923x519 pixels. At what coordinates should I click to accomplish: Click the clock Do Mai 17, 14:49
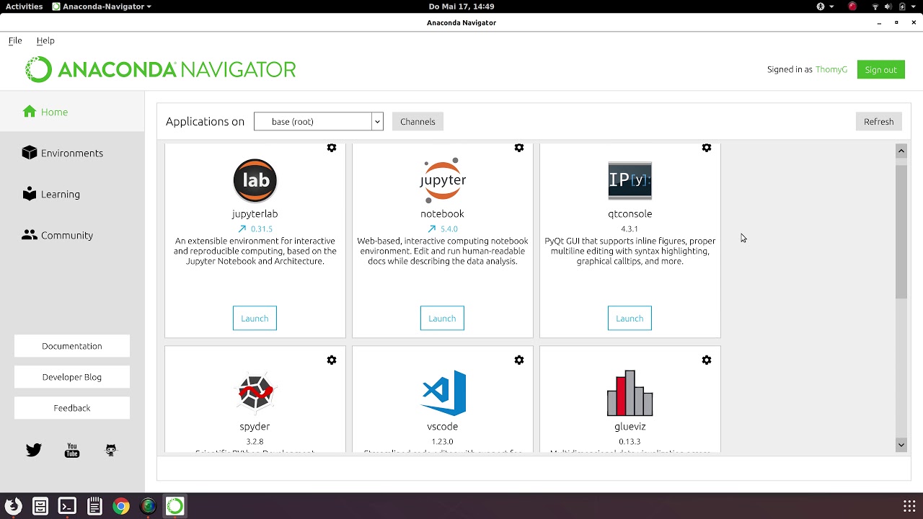pyautogui.click(x=461, y=6)
